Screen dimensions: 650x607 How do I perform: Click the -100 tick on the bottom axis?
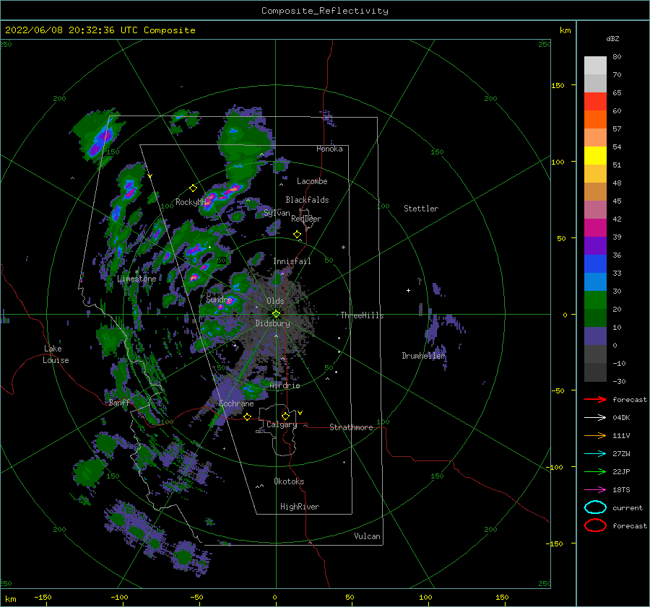pyautogui.click(x=119, y=597)
